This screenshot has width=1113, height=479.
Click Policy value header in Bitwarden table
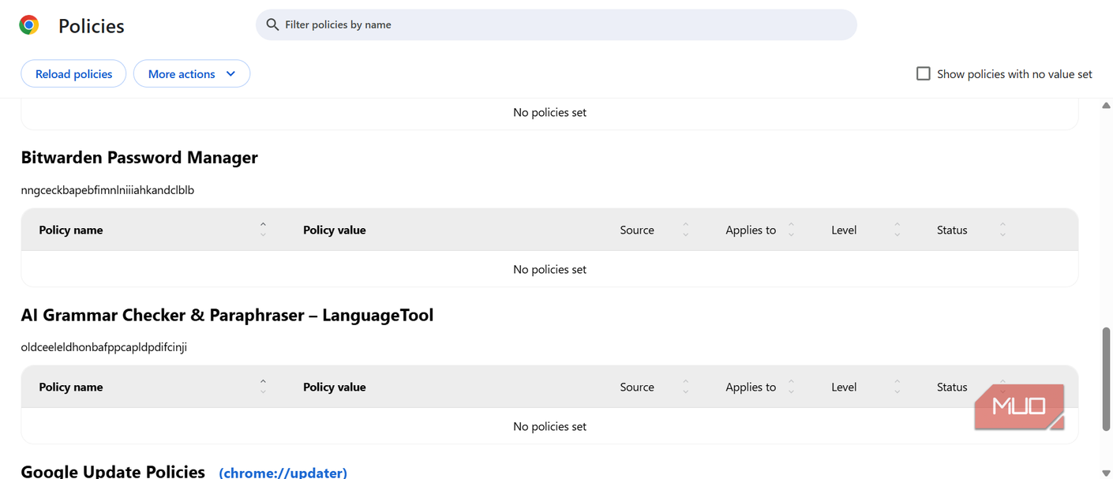point(335,230)
